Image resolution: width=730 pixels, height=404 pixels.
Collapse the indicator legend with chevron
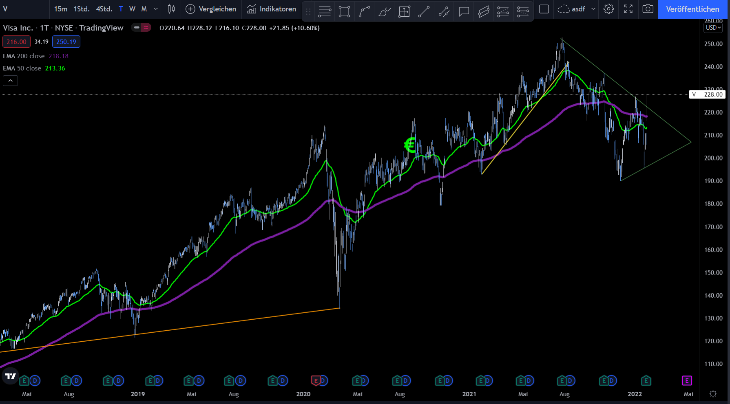(11, 81)
